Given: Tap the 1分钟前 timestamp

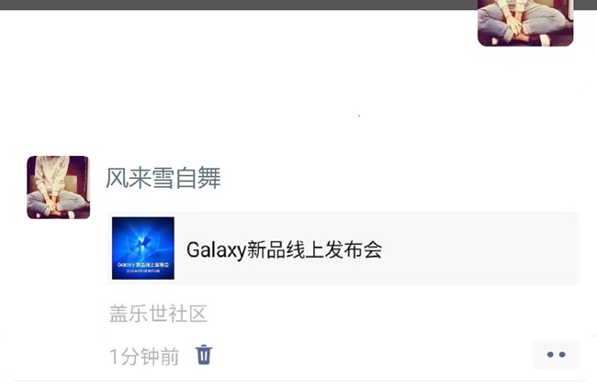Looking at the screenshot, I should [144, 356].
